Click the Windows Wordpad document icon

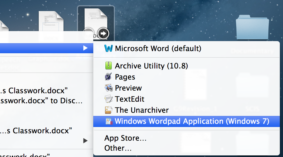click(x=109, y=121)
